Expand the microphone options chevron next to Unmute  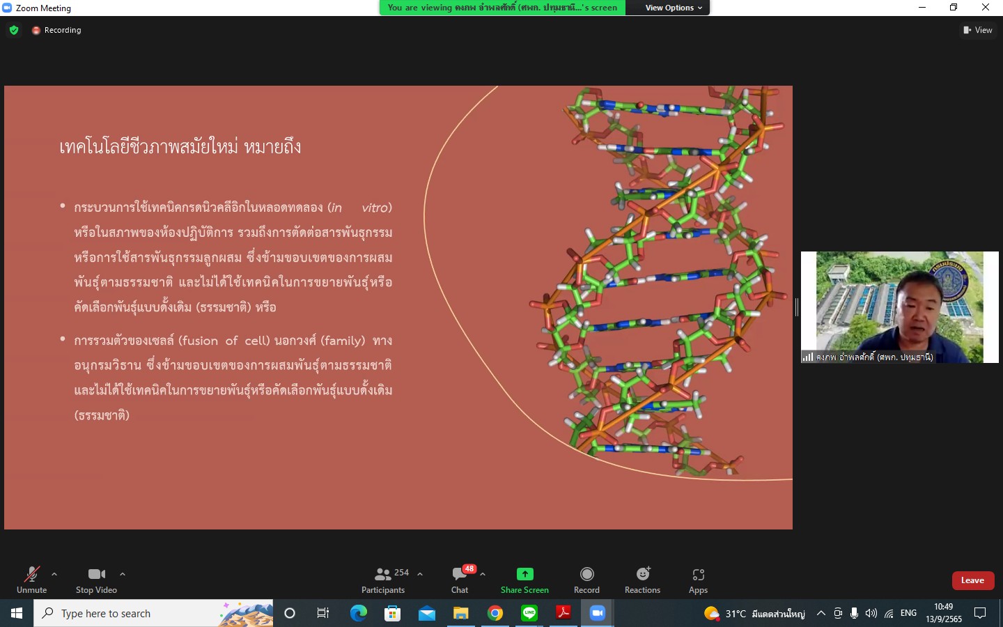(54, 574)
